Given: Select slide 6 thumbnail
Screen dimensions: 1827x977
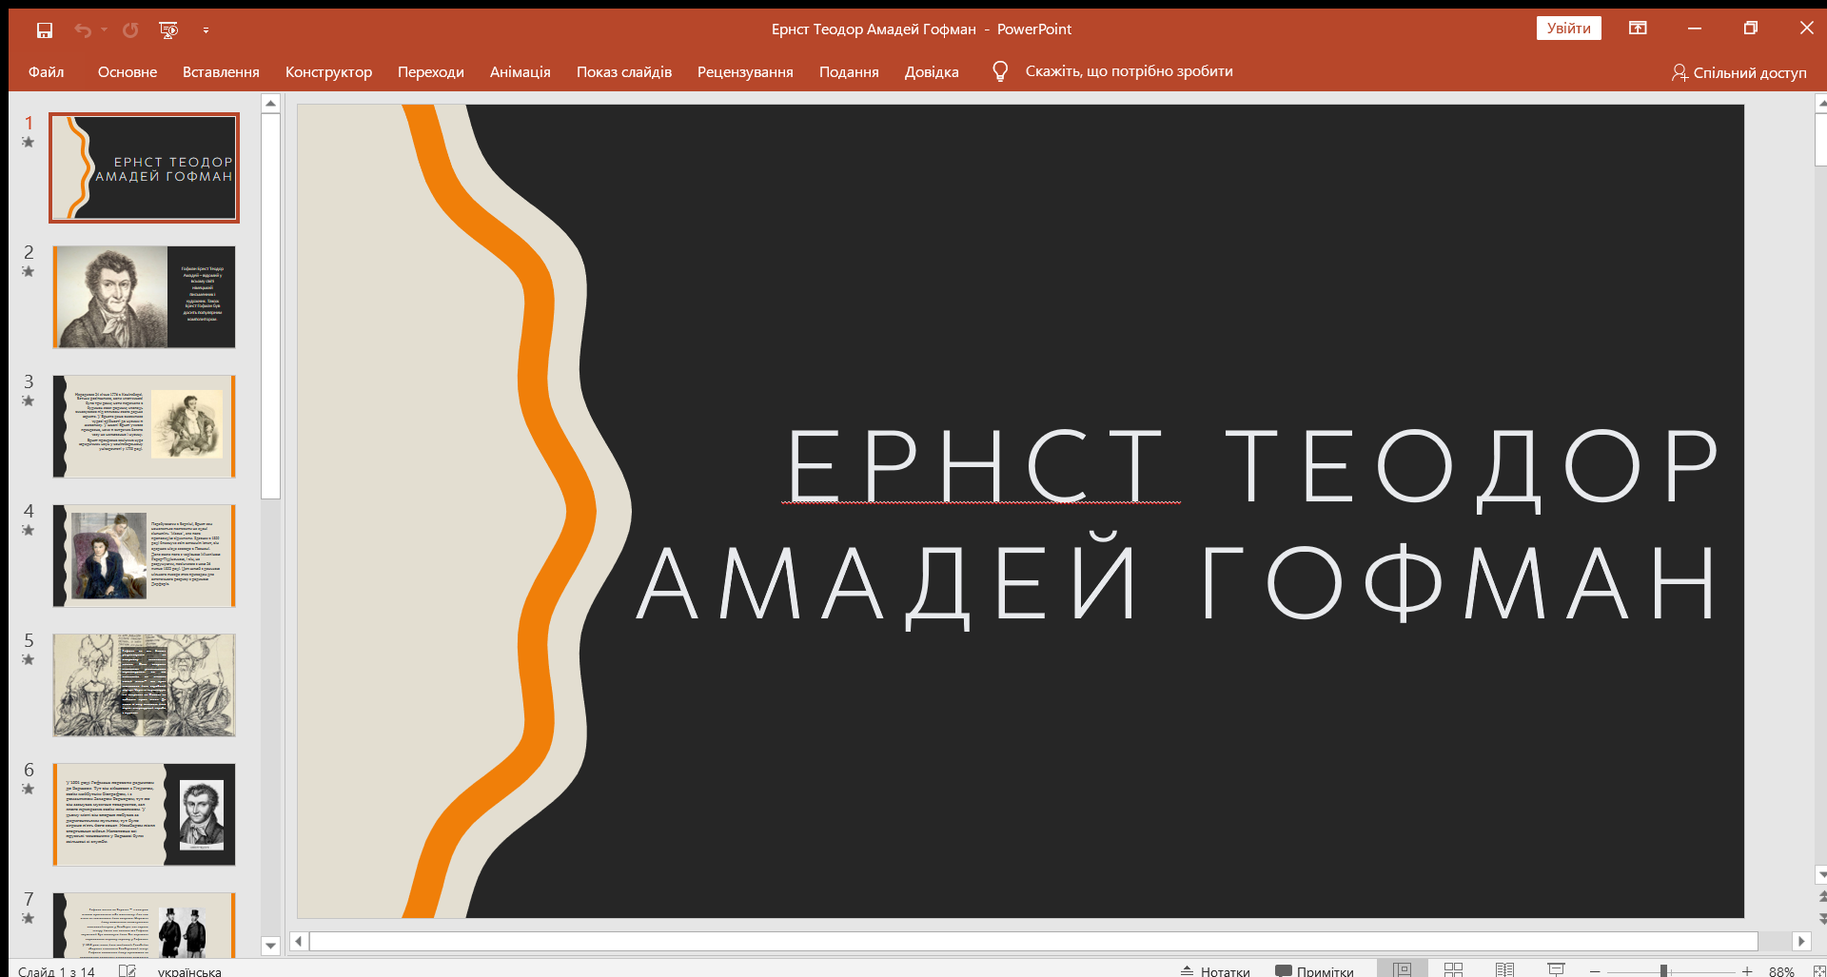Looking at the screenshot, I should 144,814.
